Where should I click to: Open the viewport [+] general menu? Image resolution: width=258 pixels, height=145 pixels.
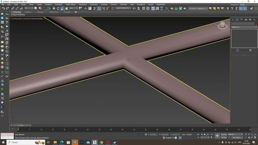pos(11,19)
